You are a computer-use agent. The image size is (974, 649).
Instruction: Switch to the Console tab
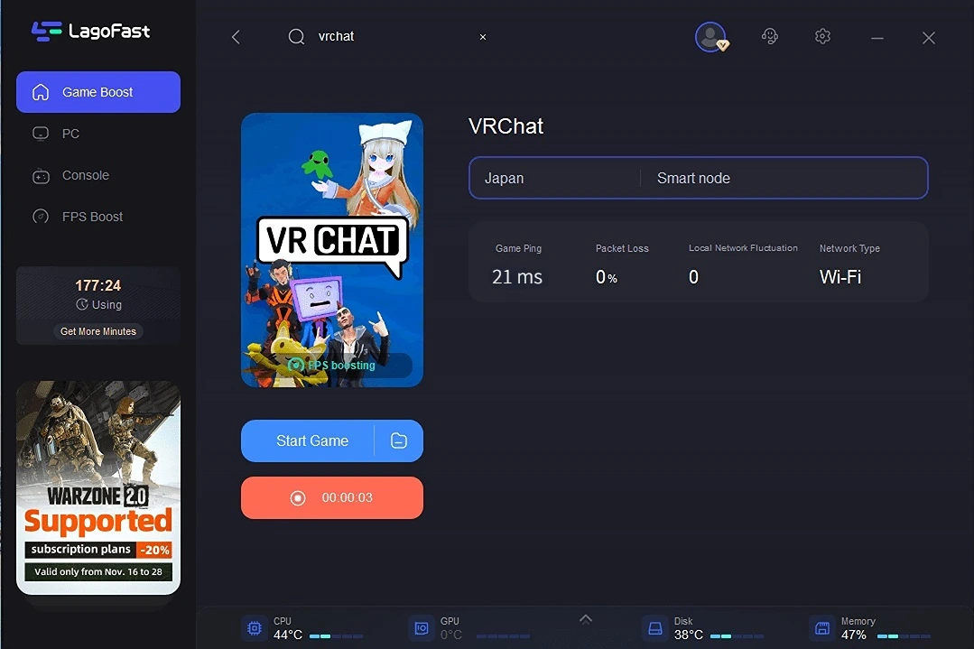pyautogui.click(x=98, y=175)
